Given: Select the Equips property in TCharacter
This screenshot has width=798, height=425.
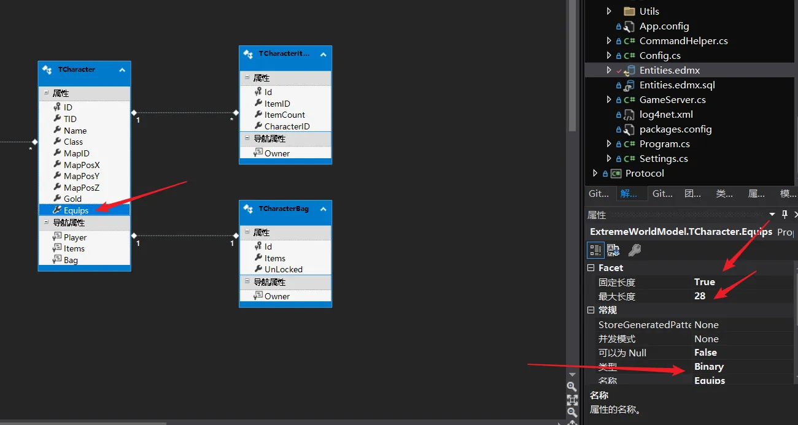Looking at the screenshot, I should coord(84,210).
